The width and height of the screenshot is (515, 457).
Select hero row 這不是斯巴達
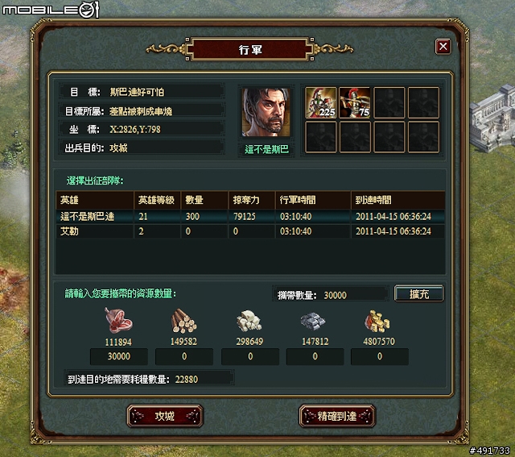point(250,217)
